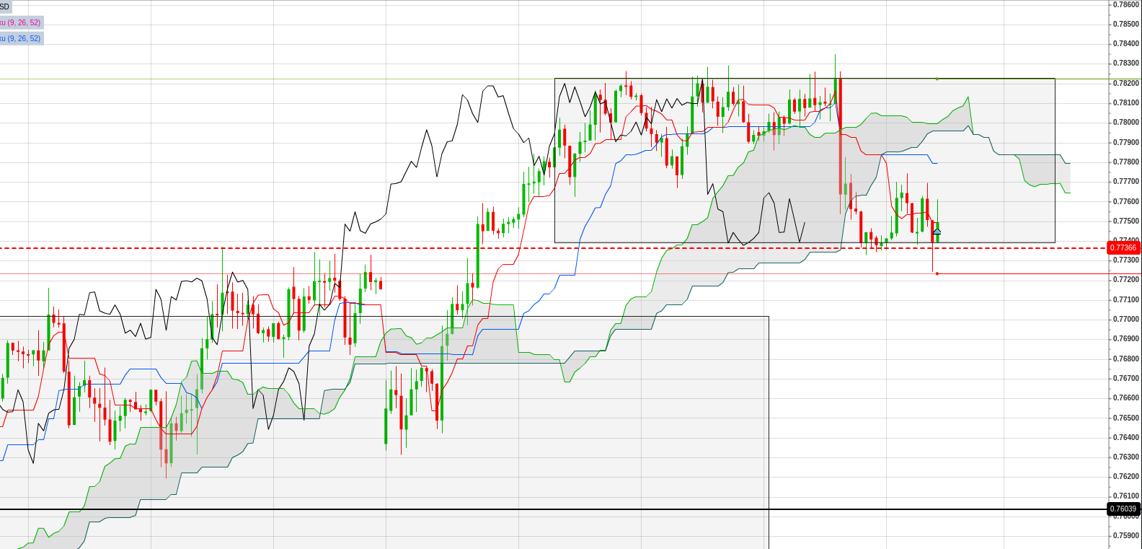Click the 0.76900 price axis label
1142x549 pixels.
point(1125,339)
